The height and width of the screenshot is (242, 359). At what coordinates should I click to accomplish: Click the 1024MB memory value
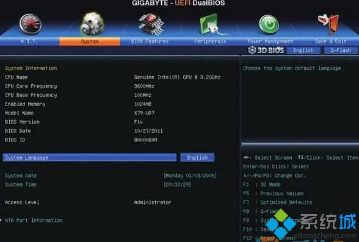pyautogui.click(x=143, y=104)
